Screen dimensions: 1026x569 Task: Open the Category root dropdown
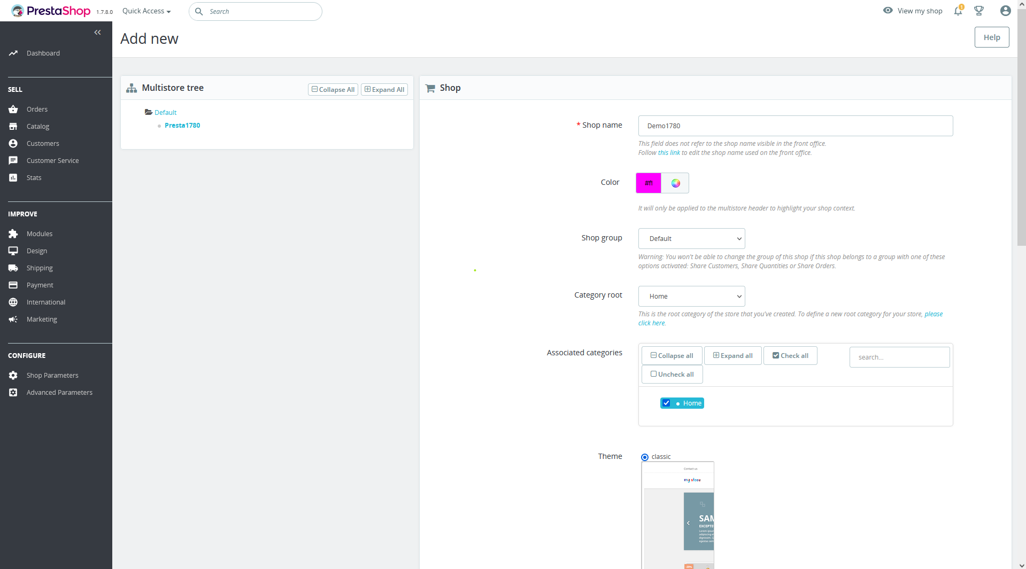click(x=691, y=296)
